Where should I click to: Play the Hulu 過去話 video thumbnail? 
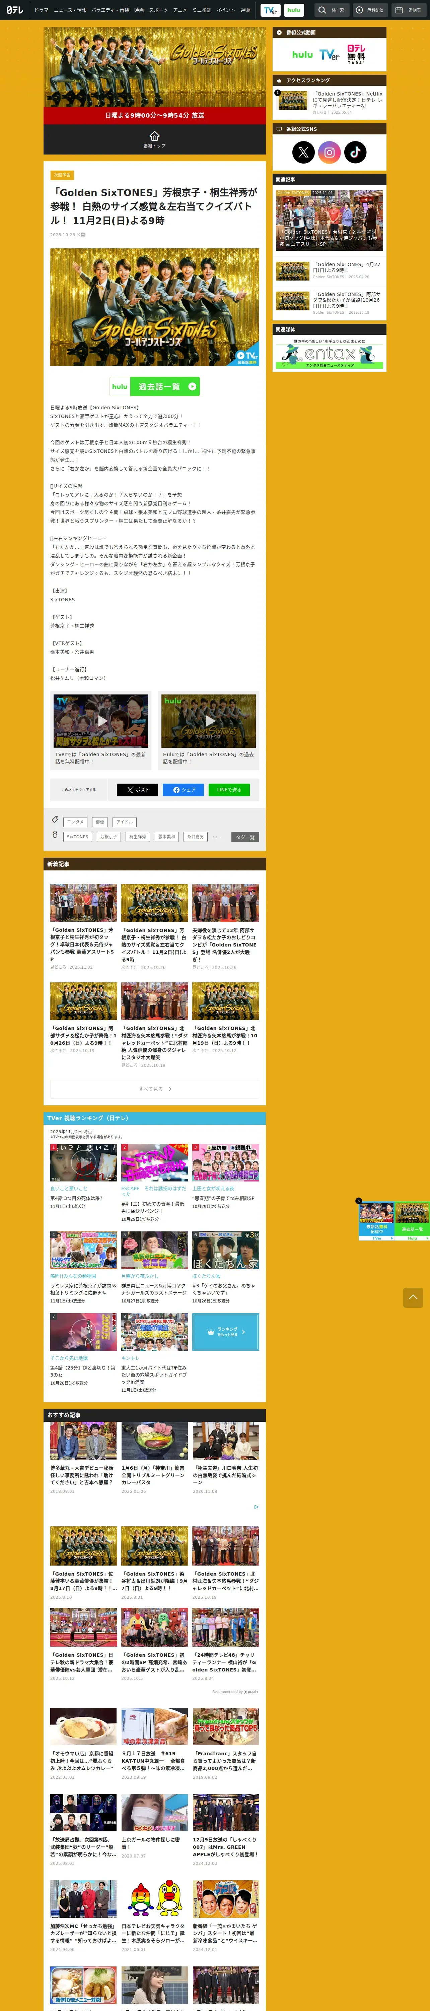point(208,721)
